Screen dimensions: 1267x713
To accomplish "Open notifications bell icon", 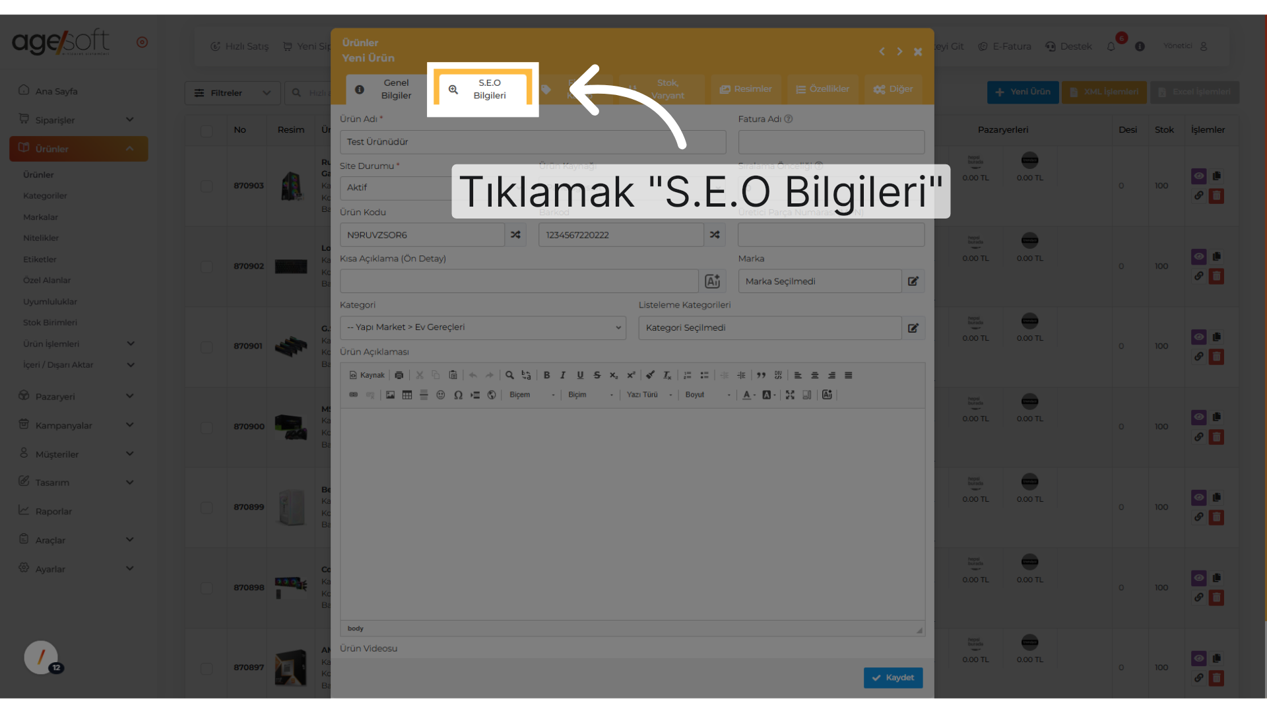I will click(1111, 46).
